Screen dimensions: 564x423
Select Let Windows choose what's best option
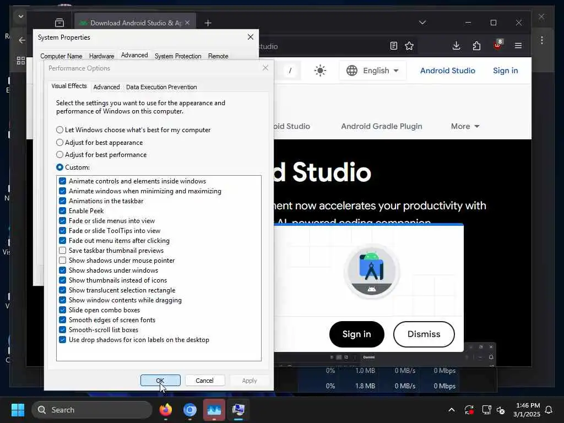coord(133,130)
